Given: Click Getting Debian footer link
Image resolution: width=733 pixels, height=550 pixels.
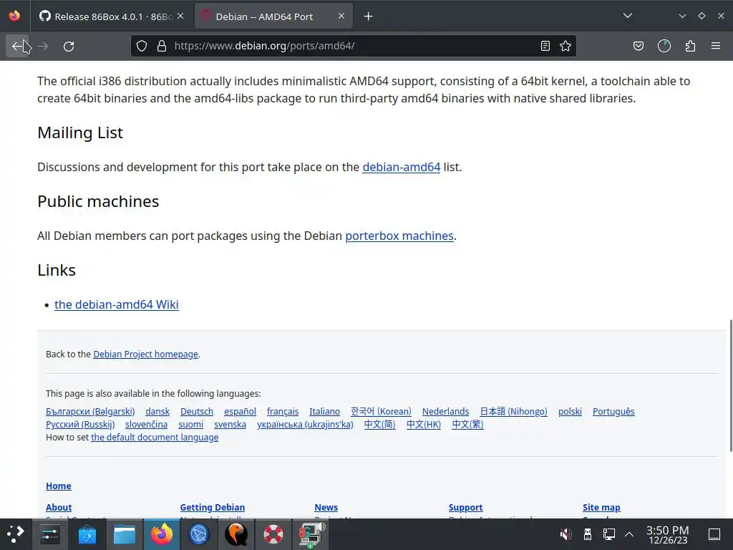Looking at the screenshot, I should 212,508.
